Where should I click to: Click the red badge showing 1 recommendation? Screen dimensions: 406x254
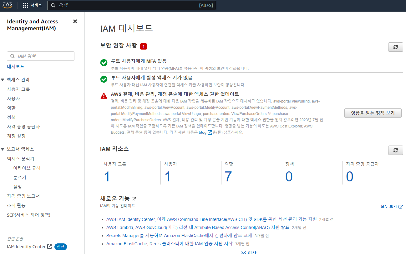(144, 46)
